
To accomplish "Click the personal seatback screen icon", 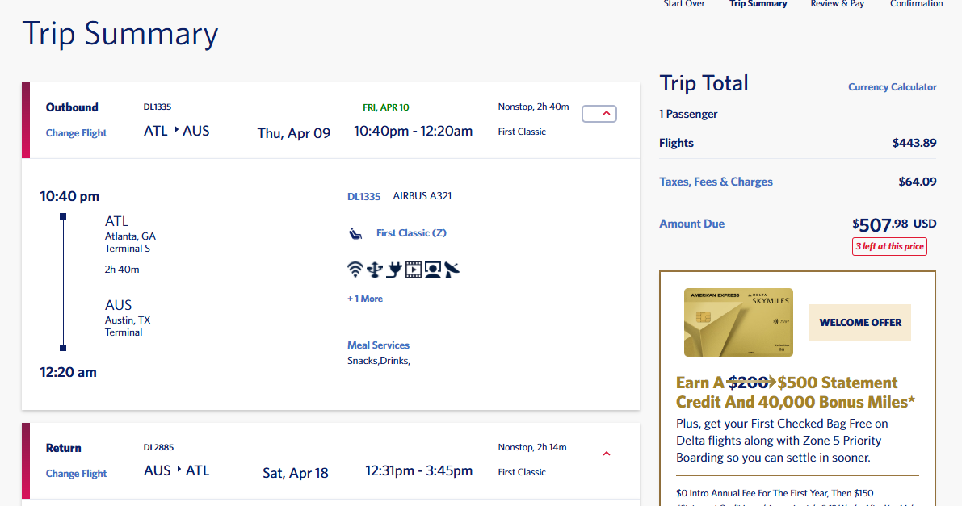I will click(x=433, y=270).
